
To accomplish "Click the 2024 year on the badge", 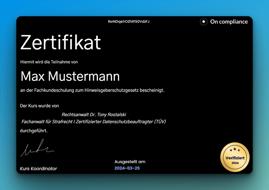I will point(235,163).
